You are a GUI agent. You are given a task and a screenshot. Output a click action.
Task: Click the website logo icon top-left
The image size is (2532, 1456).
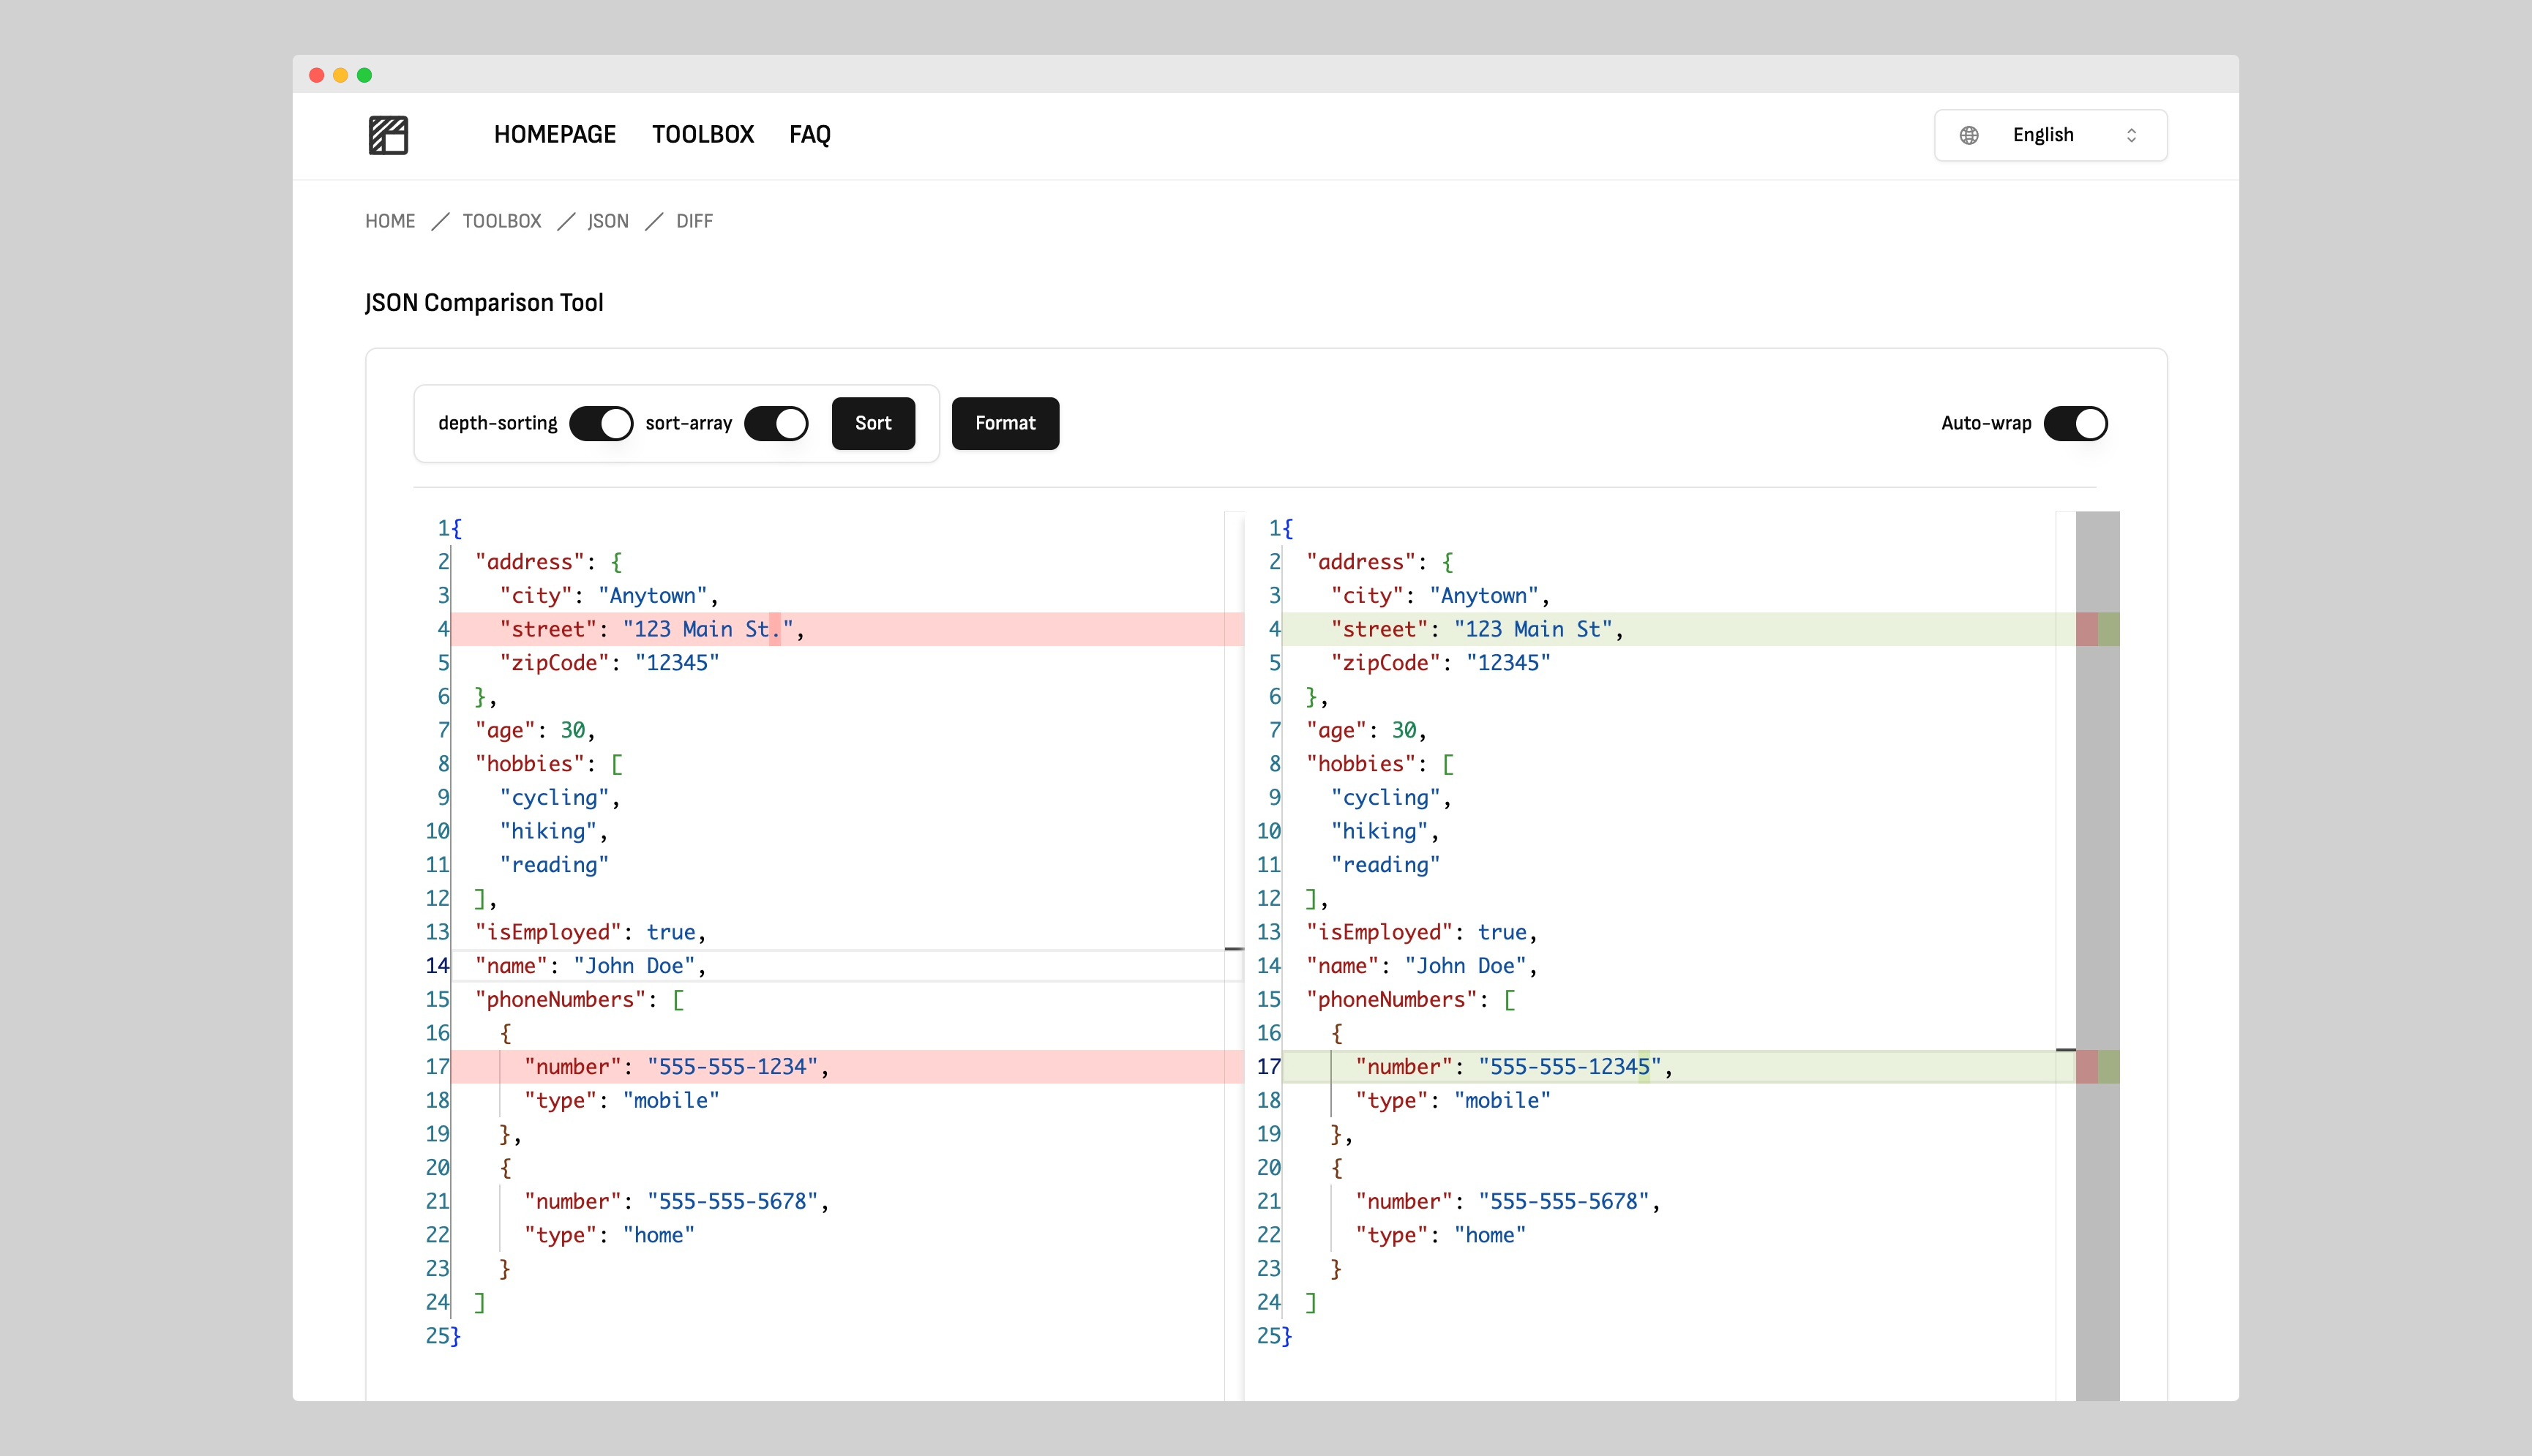(x=388, y=134)
